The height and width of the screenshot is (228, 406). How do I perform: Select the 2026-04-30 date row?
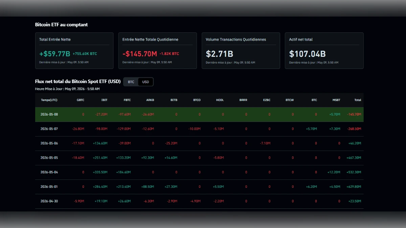pos(199,201)
